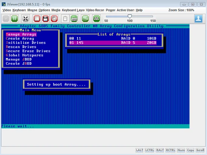Select Manage Arrays in Main Menu
This screenshot has width=207, height=155.
pyautogui.click(x=21, y=34)
